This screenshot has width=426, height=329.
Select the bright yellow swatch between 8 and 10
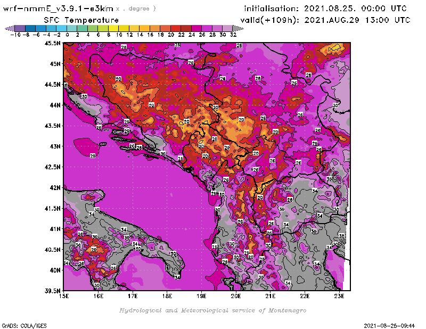point(113,28)
